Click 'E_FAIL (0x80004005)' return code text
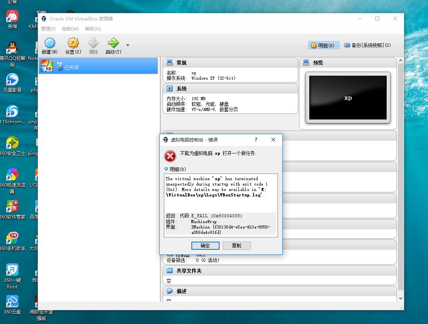Viewport: 428px width, 324px height. coord(217,216)
